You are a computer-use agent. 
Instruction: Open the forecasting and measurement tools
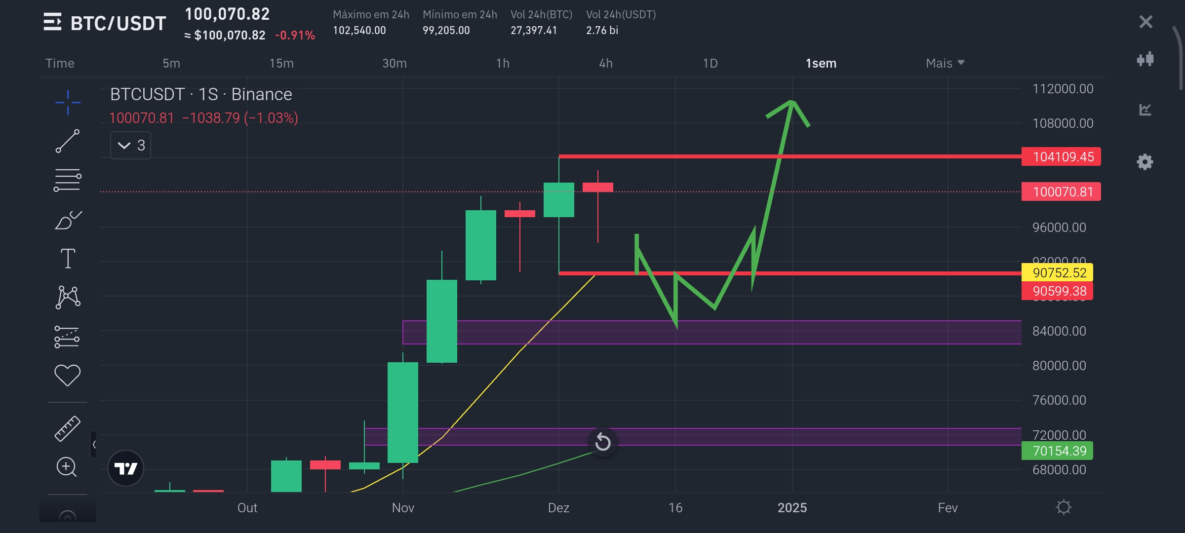pyautogui.click(x=68, y=337)
